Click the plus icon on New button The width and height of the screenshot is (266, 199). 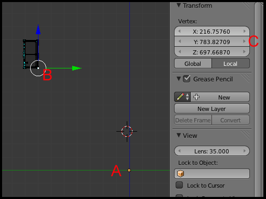click(x=196, y=97)
